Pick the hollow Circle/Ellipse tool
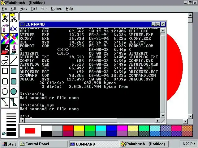Image resolution: width=198 pixels, height=148 pixels. click(x=5, y=92)
